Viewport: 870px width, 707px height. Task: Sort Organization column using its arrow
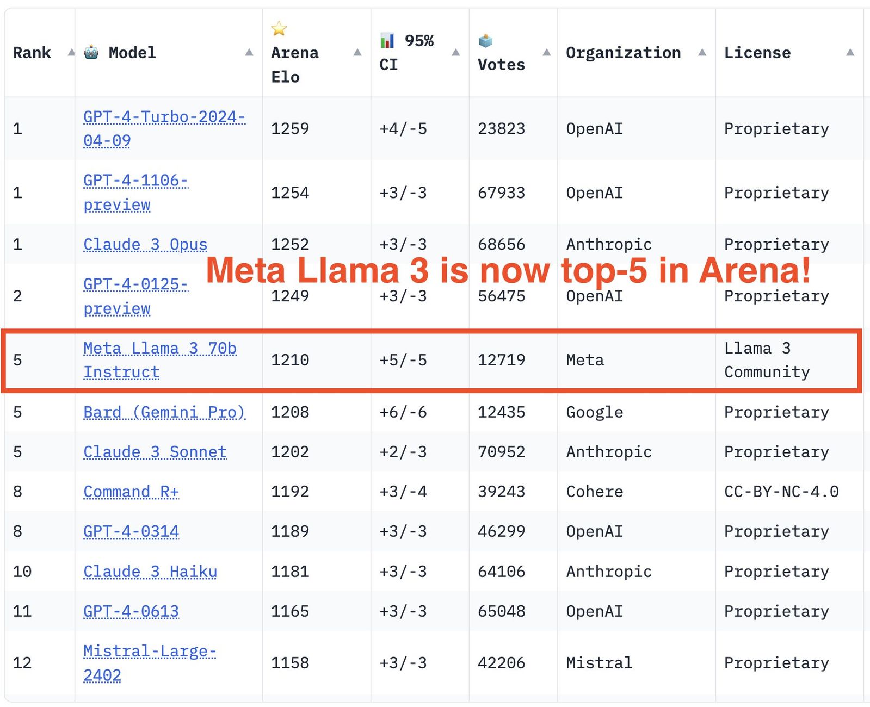click(x=702, y=52)
